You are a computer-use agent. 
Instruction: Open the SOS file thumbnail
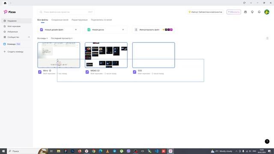pyautogui.click(x=153, y=55)
